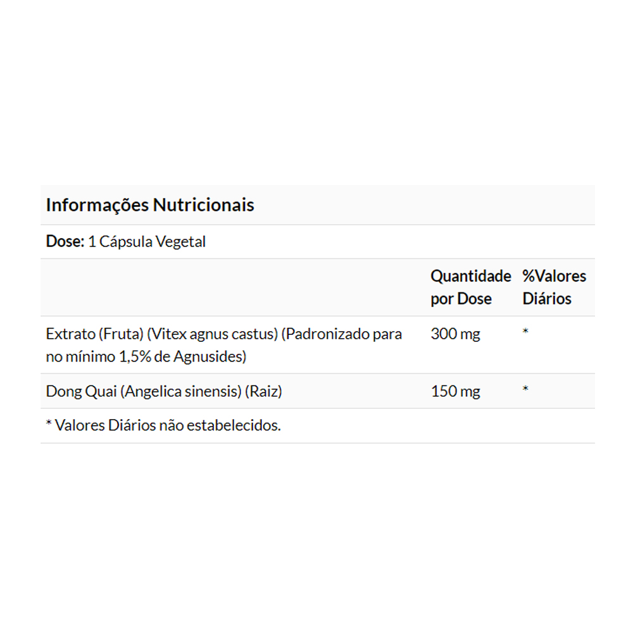This screenshot has width=633, height=633.
Task: Click the "Angelica sinensis" species name
Action: 182,391
